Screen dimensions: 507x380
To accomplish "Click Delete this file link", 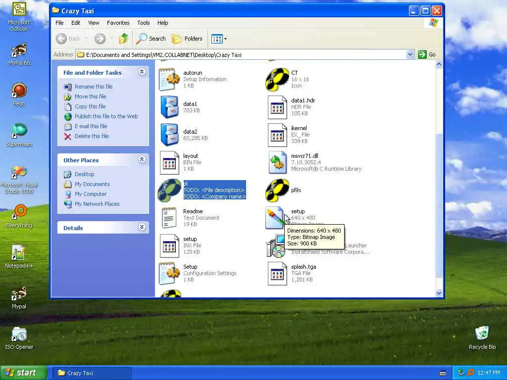I will tap(92, 136).
